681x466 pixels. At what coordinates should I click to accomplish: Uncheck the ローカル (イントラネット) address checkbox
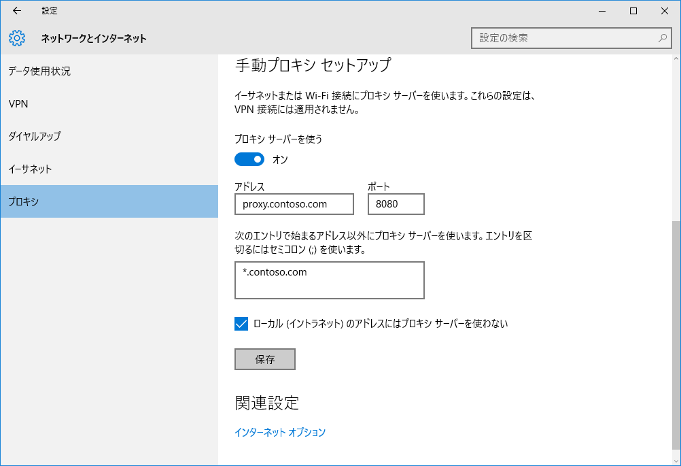tap(241, 324)
